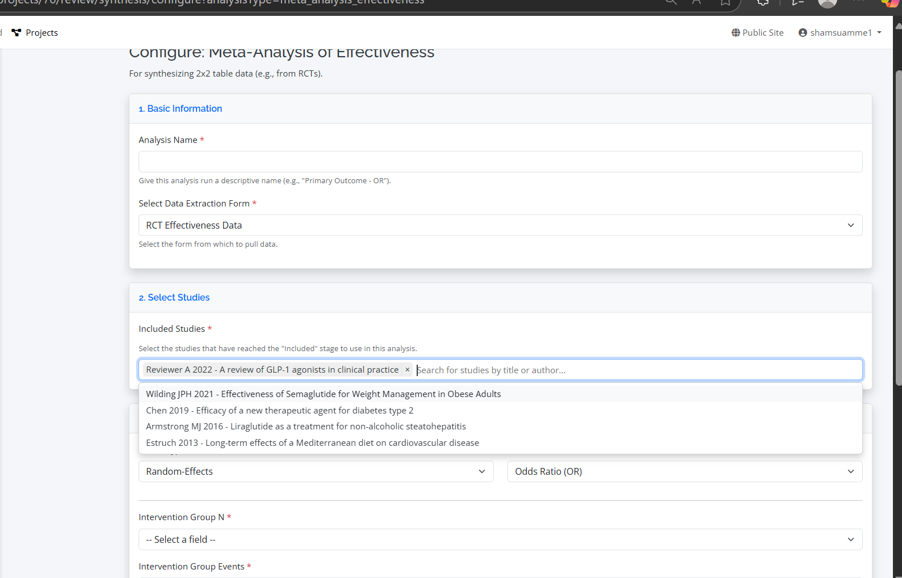Open the RCT Effectiveness Data form dropdown

[500, 225]
